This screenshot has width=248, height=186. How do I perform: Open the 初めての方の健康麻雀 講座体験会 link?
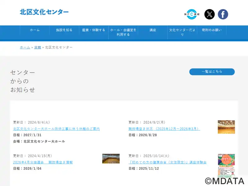[x=167, y=162]
